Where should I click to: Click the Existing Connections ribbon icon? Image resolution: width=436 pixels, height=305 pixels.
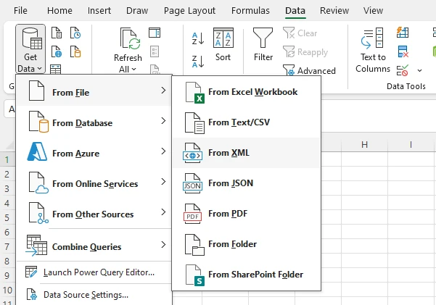pos(75,51)
